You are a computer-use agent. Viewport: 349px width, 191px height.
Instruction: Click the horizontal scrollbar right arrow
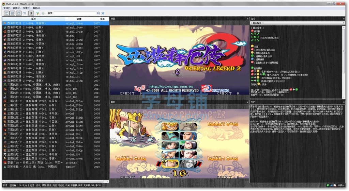(x=107, y=181)
